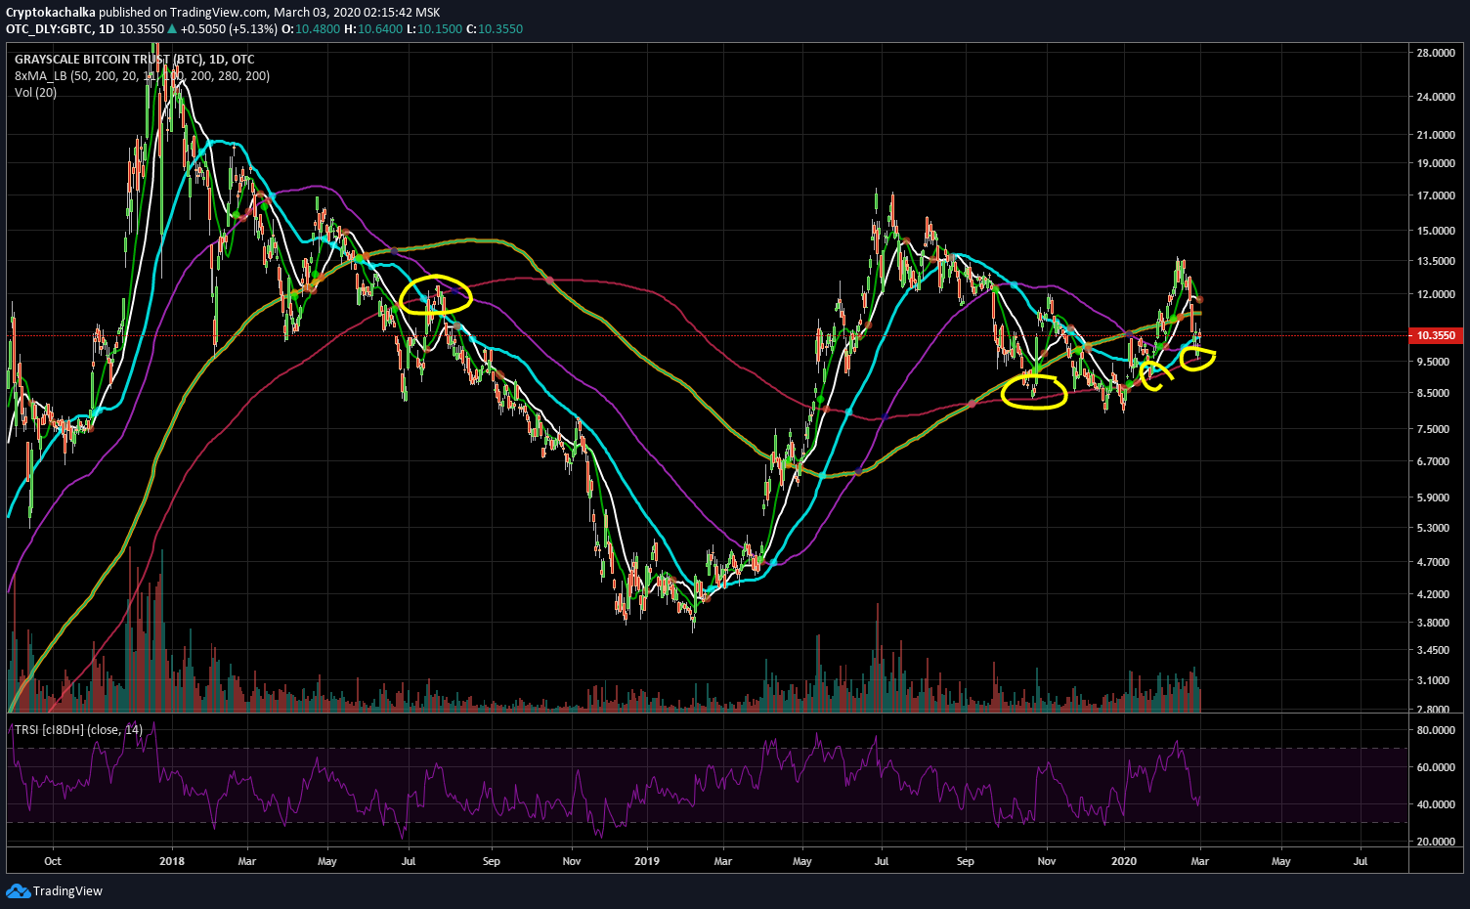Click the 21.0000 price axis label
This screenshot has height=909, width=1470.
coord(1436,135)
